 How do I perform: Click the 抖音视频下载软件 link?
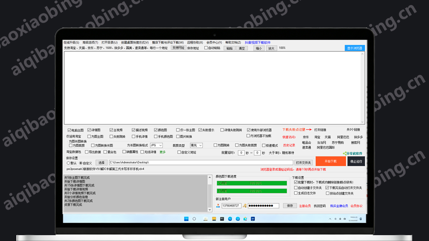click(258, 42)
